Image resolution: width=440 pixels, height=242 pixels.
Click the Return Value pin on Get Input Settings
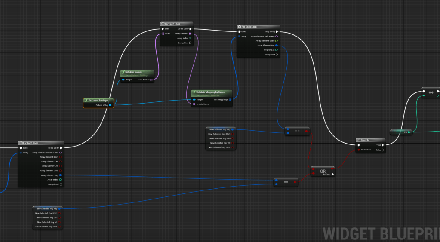point(111,105)
